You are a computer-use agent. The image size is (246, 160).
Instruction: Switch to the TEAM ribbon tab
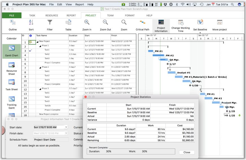pyautogui.click(x=110, y=15)
